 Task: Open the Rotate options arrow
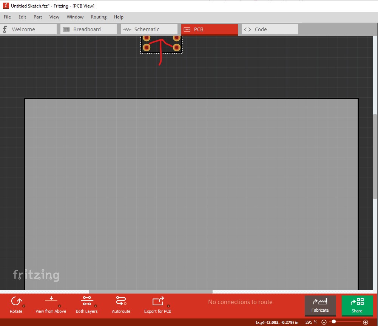(24, 306)
